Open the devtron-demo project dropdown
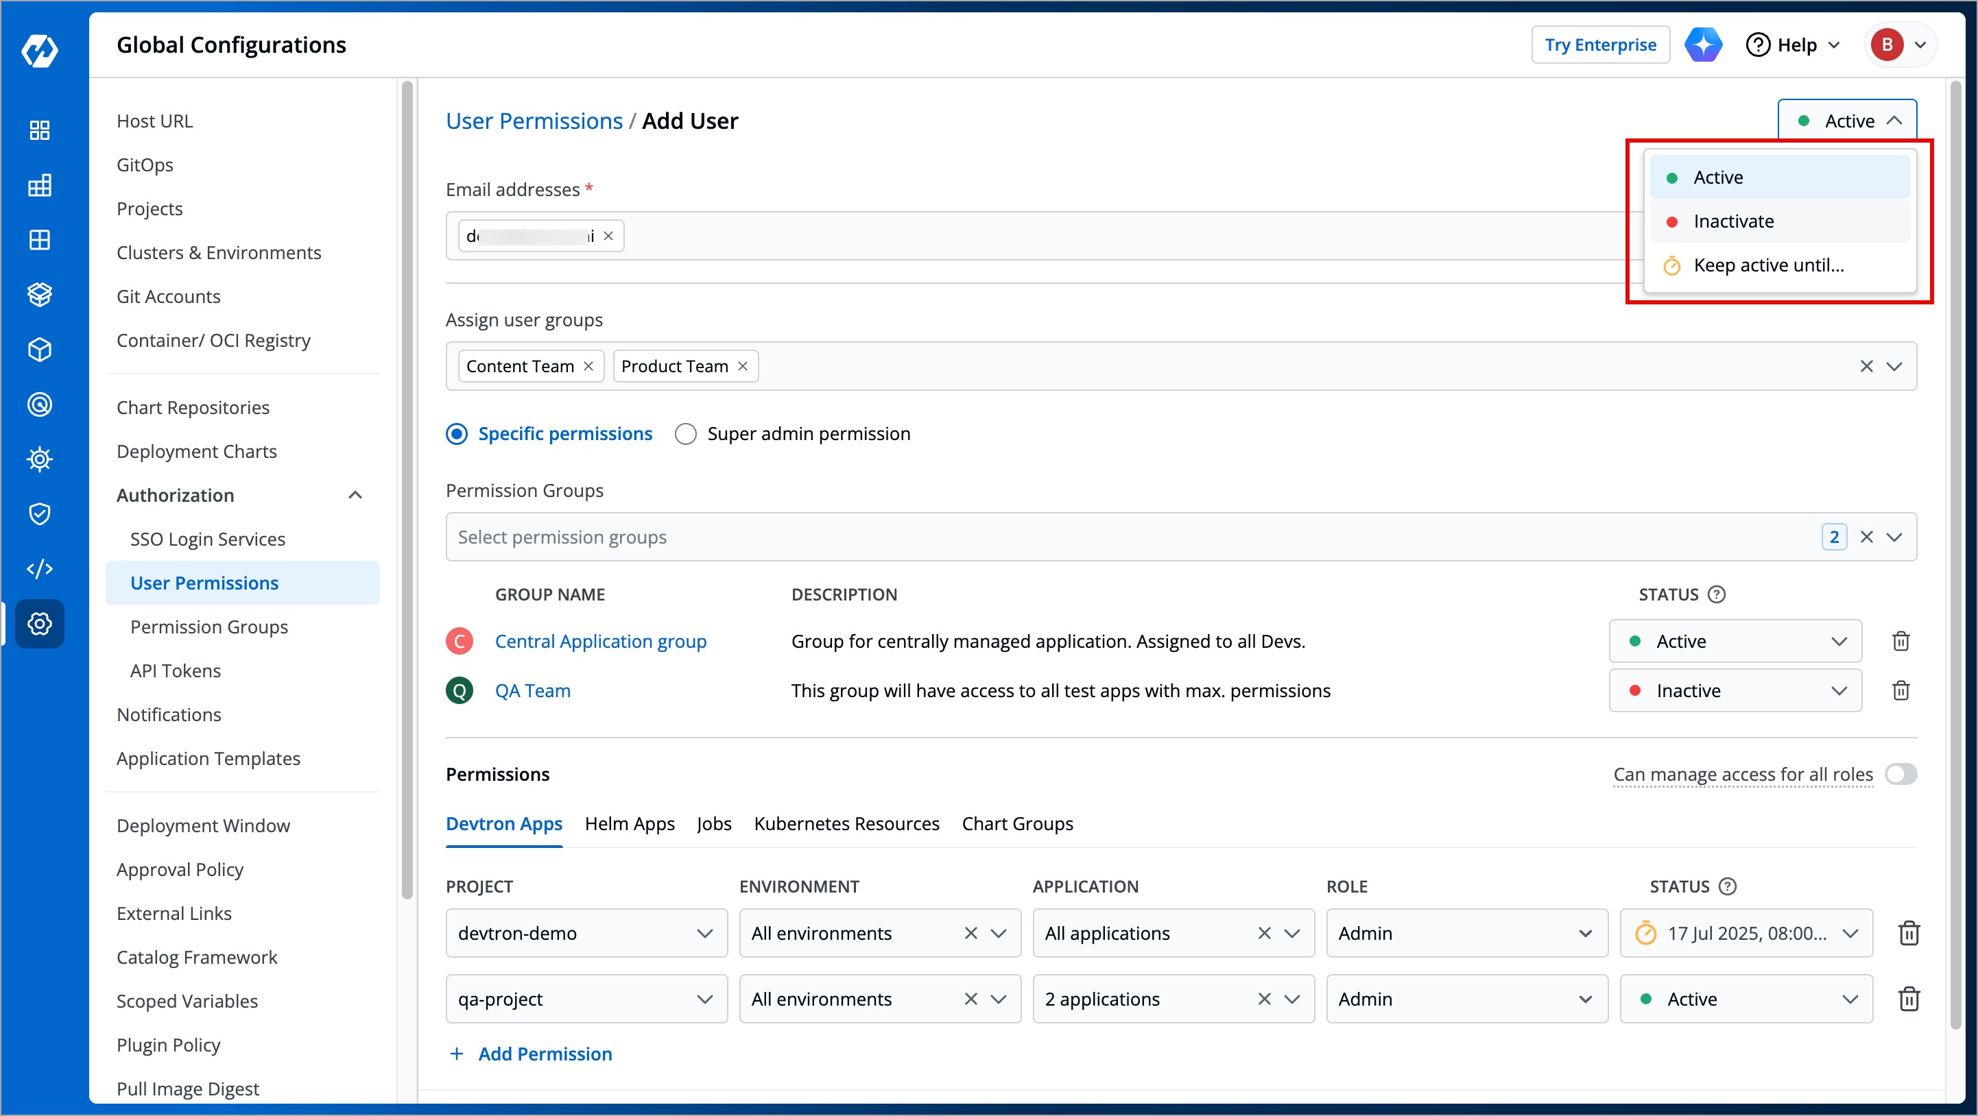The image size is (1978, 1116). click(x=586, y=934)
